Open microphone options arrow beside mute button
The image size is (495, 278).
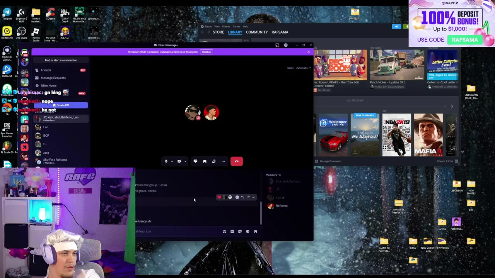[x=172, y=161]
